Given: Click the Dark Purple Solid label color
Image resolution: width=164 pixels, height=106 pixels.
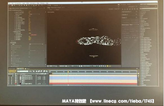Looking at the screenshot, I should [16, 84].
